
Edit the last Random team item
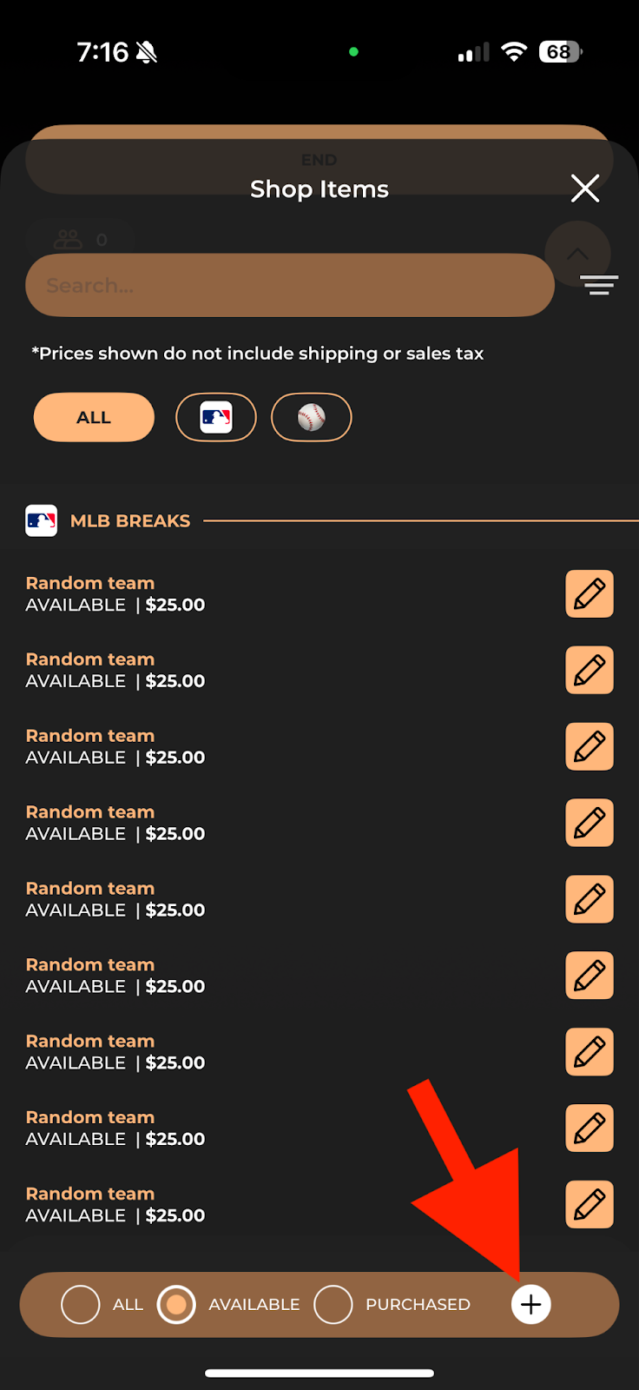pyautogui.click(x=590, y=1205)
